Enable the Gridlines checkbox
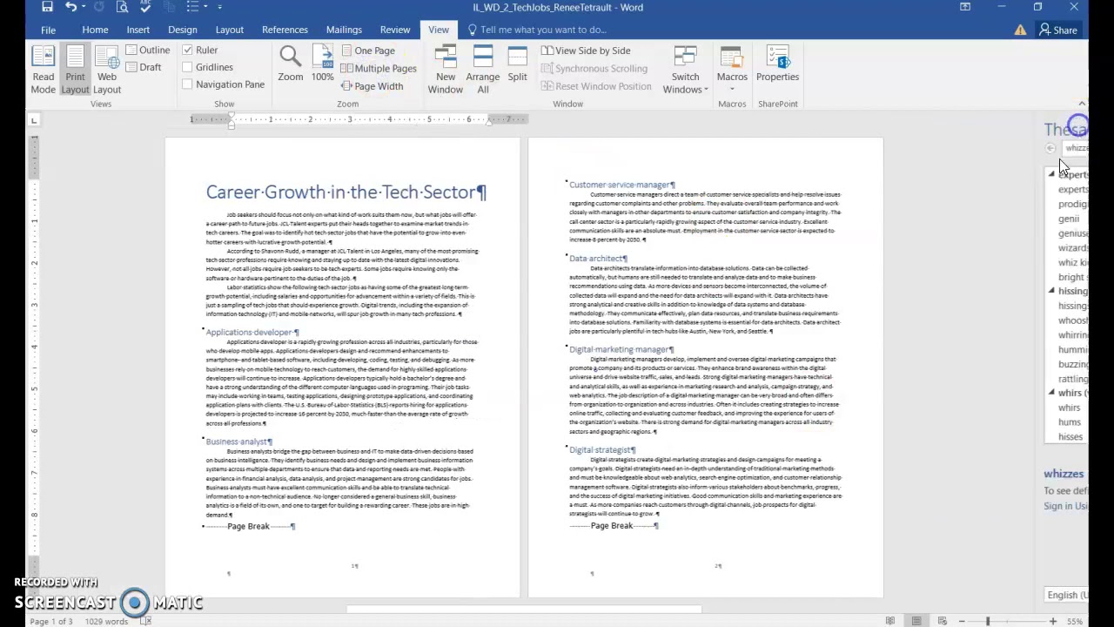Viewport: 1114px width, 627px height. pos(187,67)
